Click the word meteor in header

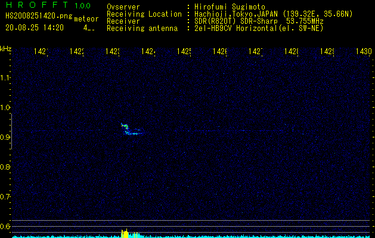click(x=86, y=19)
